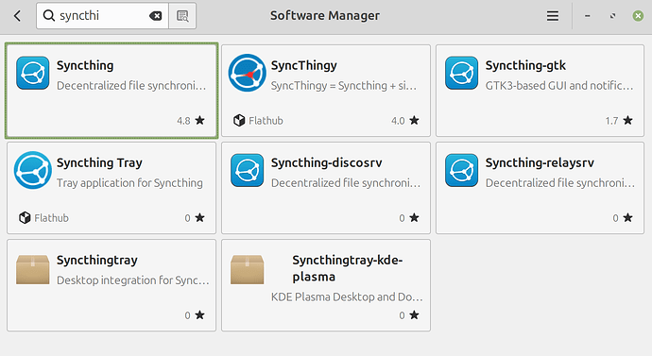
Task: Click the 1.7 rating value
Action: click(x=611, y=121)
